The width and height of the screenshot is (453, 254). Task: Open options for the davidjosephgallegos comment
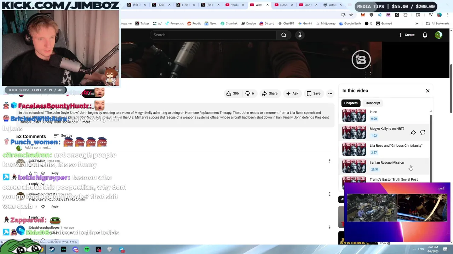pyautogui.click(x=329, y=228)
